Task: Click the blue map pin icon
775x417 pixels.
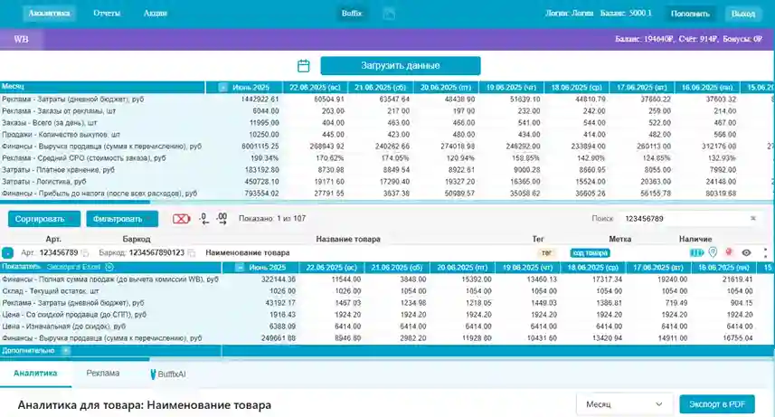Action: [713, 253]
